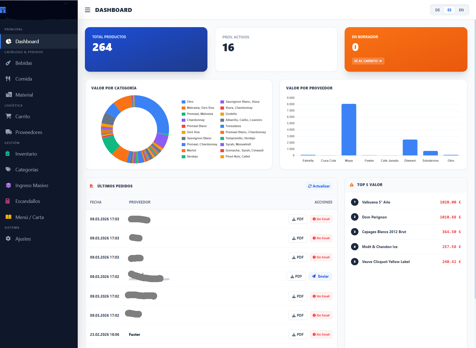Open the Bebidas wine glass icon
The width and height of the screenshot is (476, 348).
tap(8, 63)
